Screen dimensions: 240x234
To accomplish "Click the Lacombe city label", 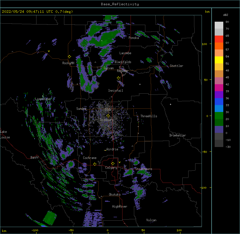I will [125, 53].
